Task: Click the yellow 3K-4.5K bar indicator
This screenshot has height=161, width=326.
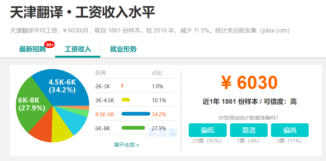Action: pyautogui.click(x=126, y=100)
